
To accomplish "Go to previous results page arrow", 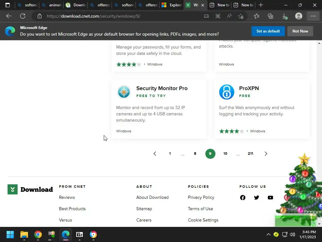I will 155,153.
